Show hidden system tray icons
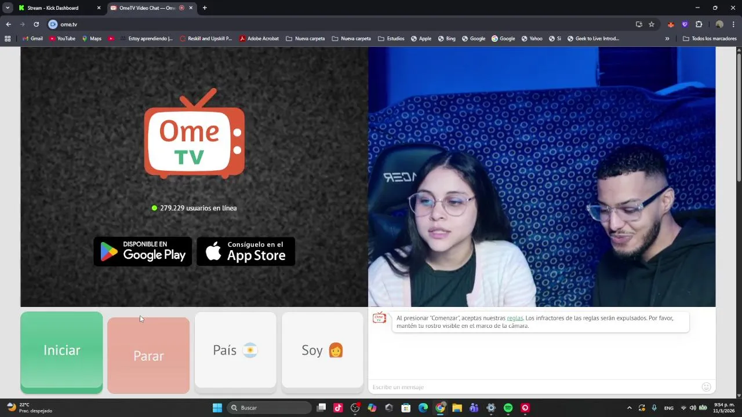The image size is (742, 417). (630, 408)
